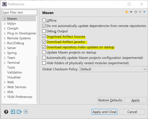Select the Visualiser preference page
148x119 pixels.
click(14, 77)
